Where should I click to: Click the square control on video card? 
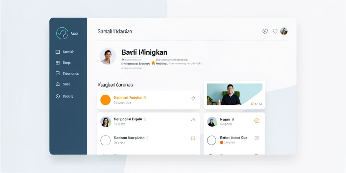pyautogui.click(x=261, y=104)
